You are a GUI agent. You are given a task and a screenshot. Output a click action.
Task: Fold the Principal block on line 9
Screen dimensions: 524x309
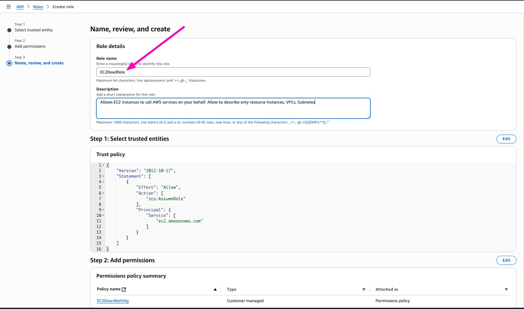[103, 210]
